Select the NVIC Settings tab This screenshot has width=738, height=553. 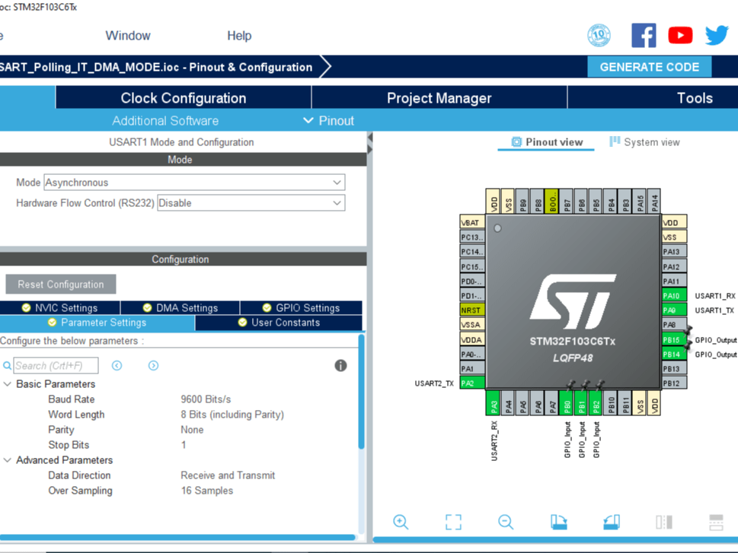pyautogui.click(x=60, y=307)
